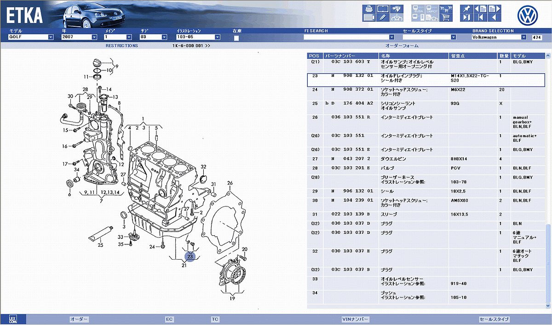Screen dimensions: 552x325
Task: Click the multiple shopping carts icon
Action: (445, 8)
